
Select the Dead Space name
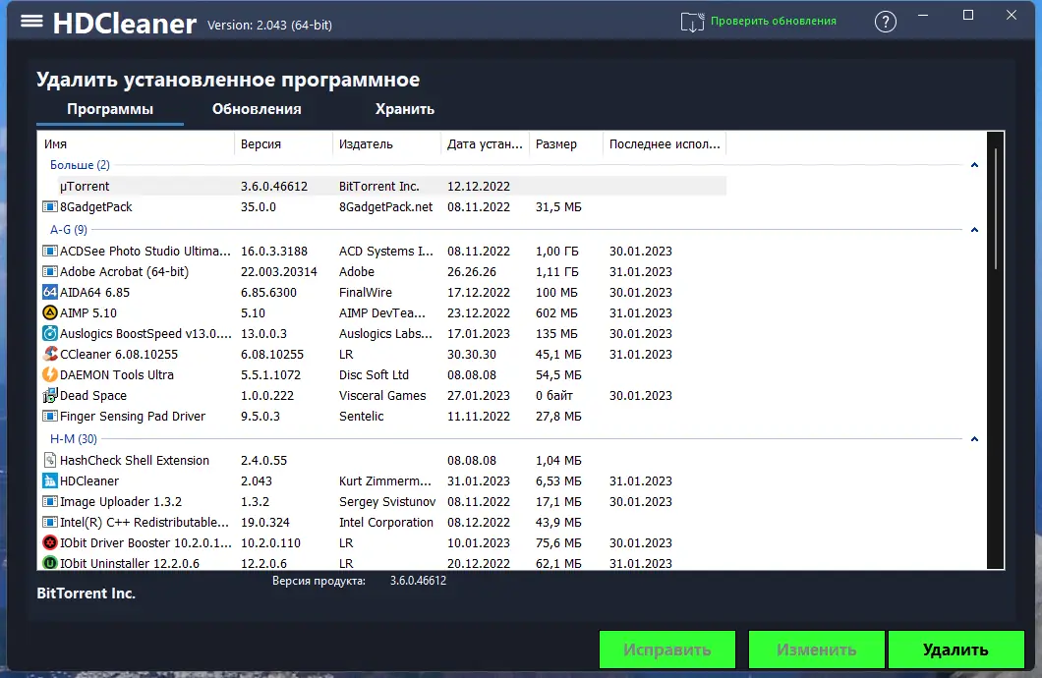point(93,395)
